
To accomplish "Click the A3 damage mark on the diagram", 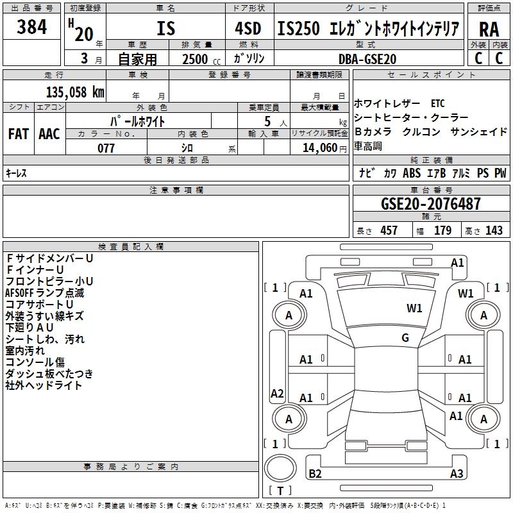I will (x=457, y=474).
